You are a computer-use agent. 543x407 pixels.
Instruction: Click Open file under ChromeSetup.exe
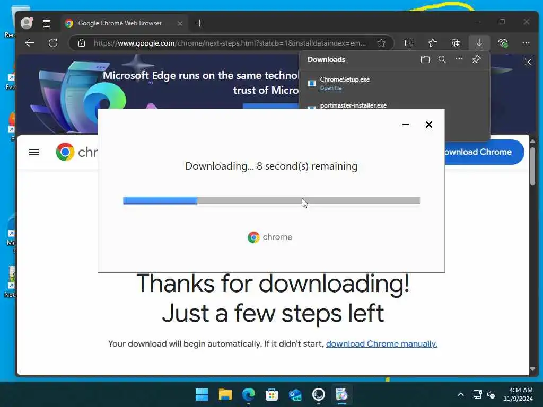point(331,89)
